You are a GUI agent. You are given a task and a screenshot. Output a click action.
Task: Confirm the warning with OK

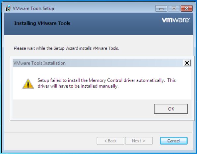[171, 109]
